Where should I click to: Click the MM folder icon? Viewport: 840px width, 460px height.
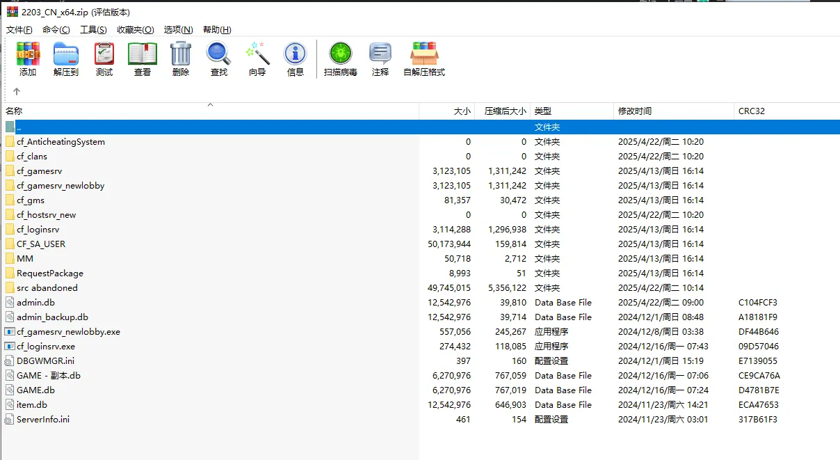pos(10,258)
